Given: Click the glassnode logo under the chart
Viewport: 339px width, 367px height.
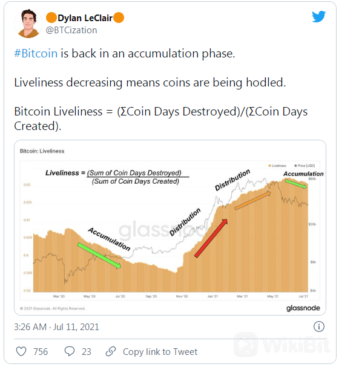Looking at the screenshot, I should tap(303, 308).
